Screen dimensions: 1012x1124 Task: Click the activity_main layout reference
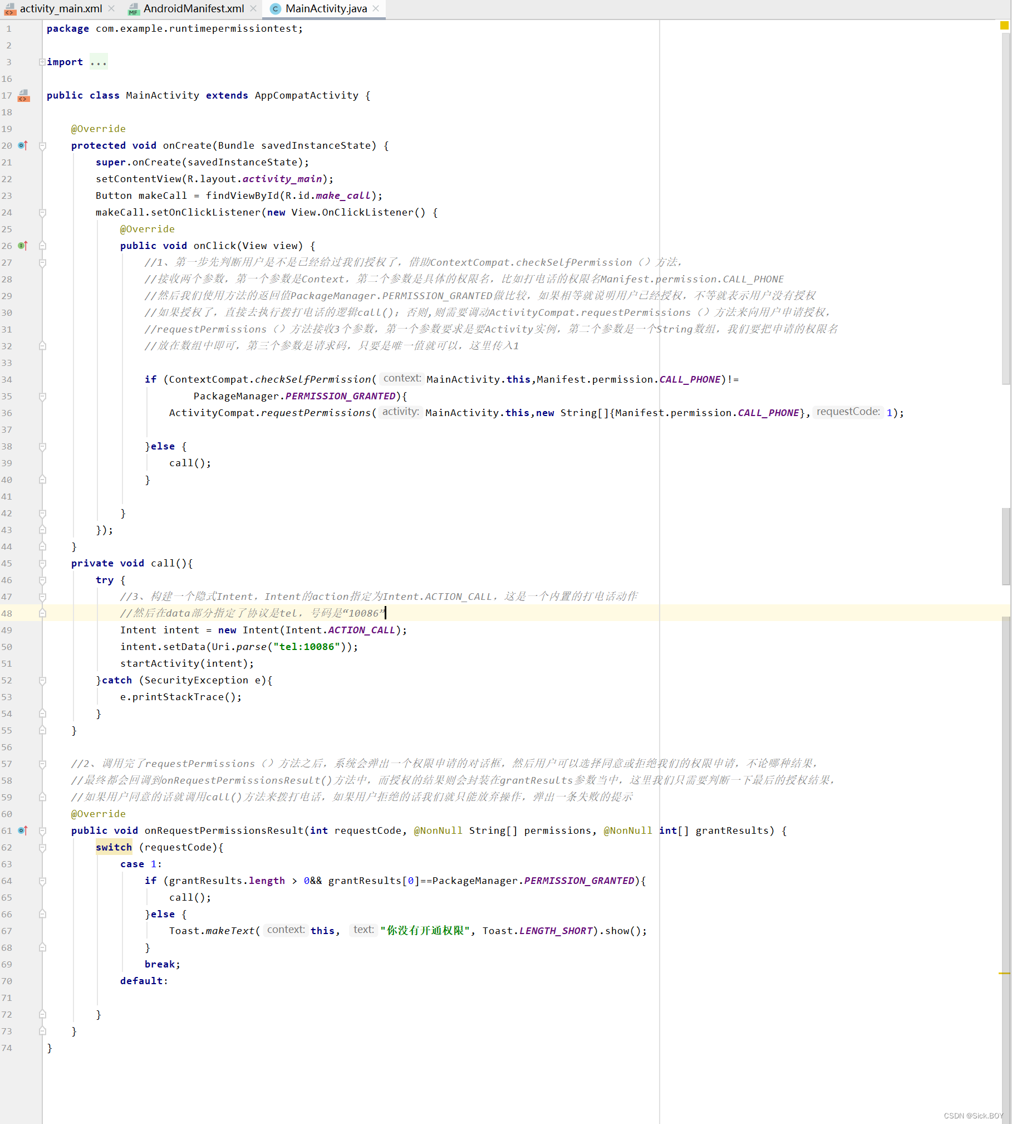tap(282, 179)
